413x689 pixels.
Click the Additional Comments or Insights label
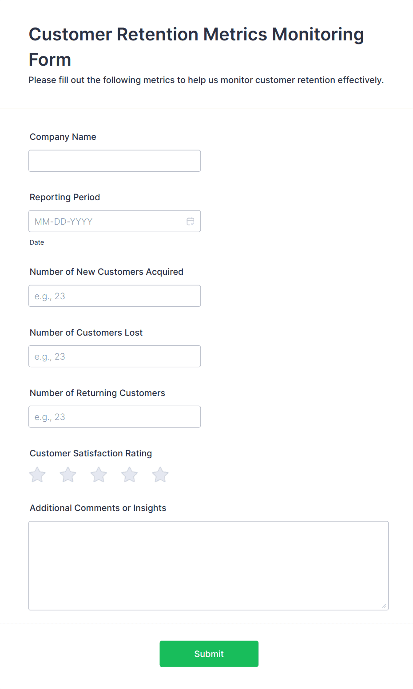click(98, 508)
